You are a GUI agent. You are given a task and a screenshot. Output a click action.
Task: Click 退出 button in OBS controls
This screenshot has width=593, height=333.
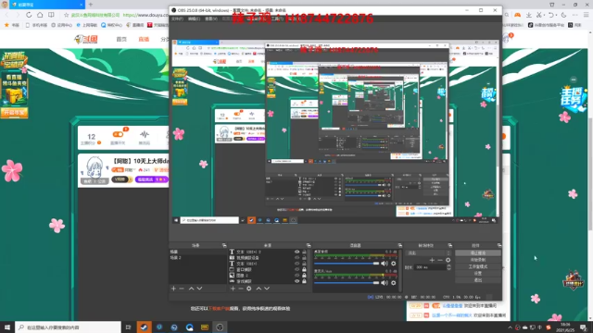[x=478, y=280]
